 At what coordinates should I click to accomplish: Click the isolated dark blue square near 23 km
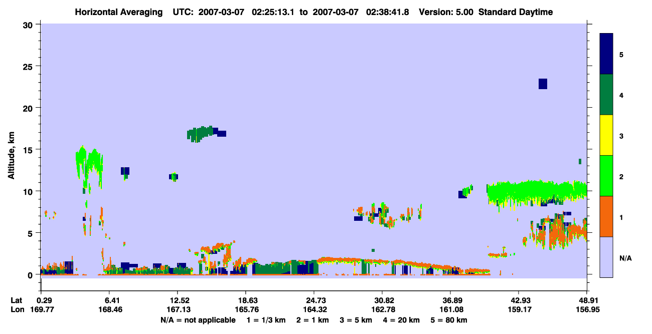[543, 84]
